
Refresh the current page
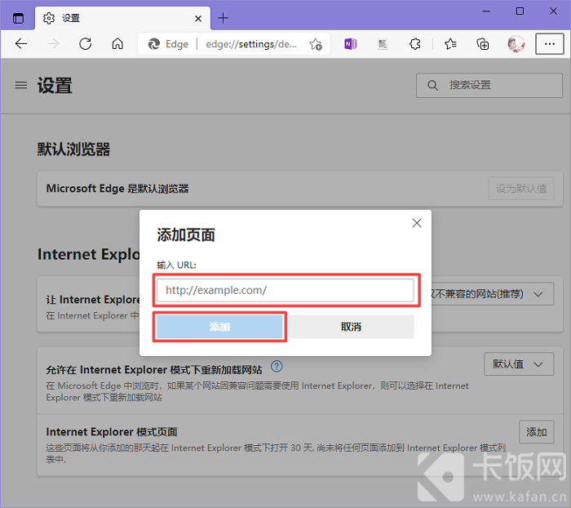(x=86, y=44)
